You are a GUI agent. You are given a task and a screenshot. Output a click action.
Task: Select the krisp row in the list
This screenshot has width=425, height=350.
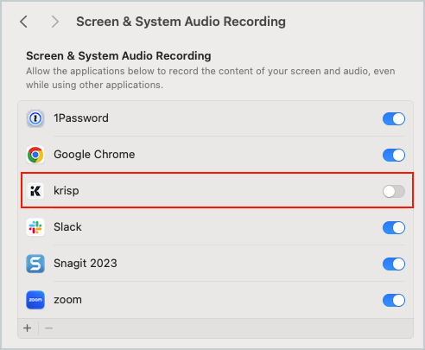(x=217, y=190)
